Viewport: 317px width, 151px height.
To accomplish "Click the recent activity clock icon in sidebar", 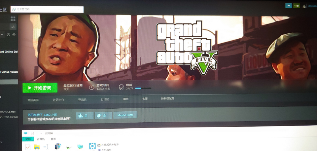I will click(8, 35).
